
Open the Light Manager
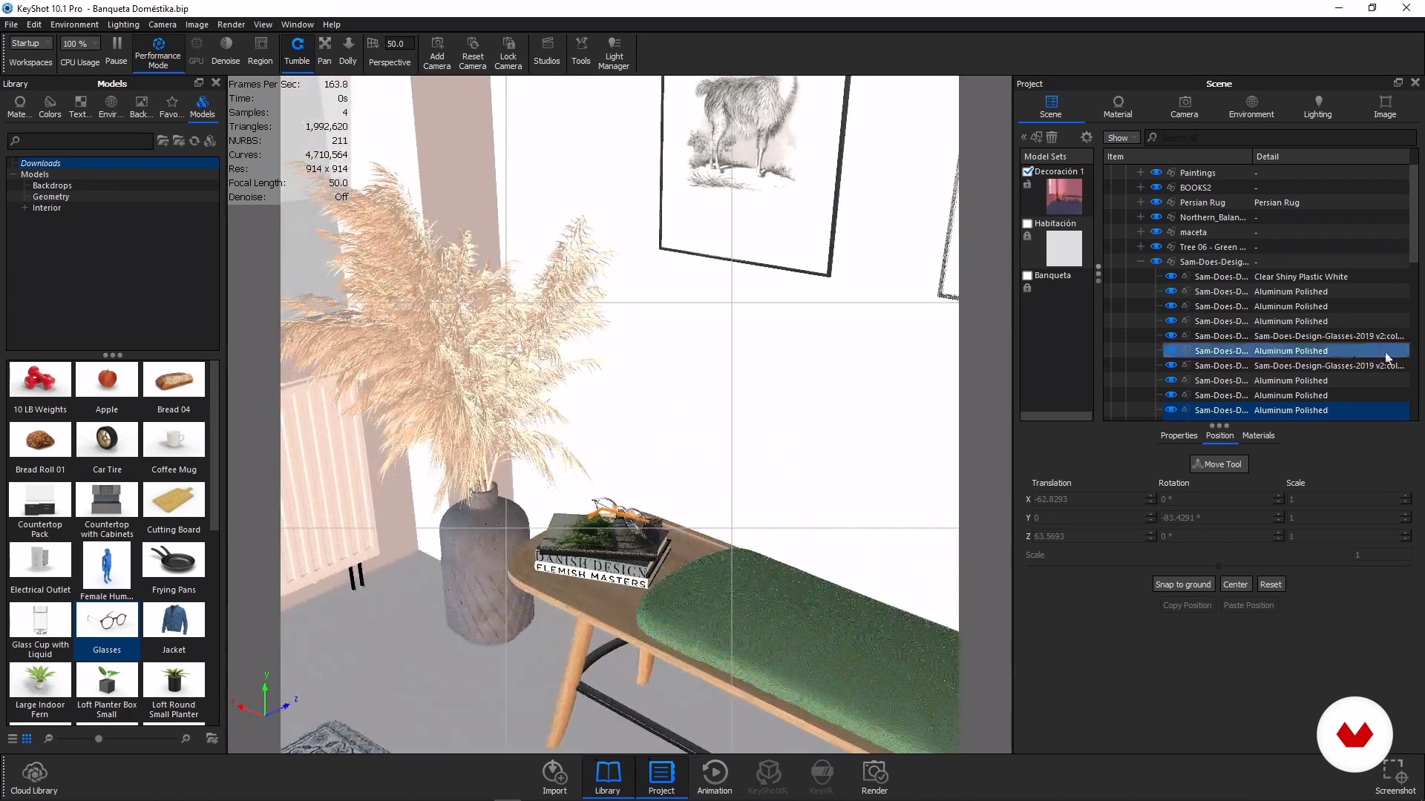[614, 53]
